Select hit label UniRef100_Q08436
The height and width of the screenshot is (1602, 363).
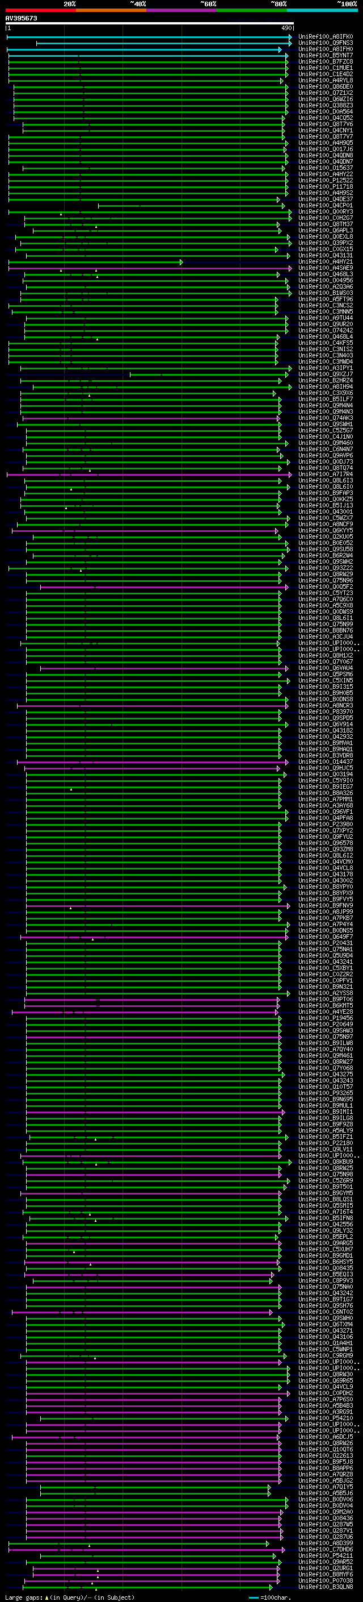pyautogui.click(x=326, y=1518)
